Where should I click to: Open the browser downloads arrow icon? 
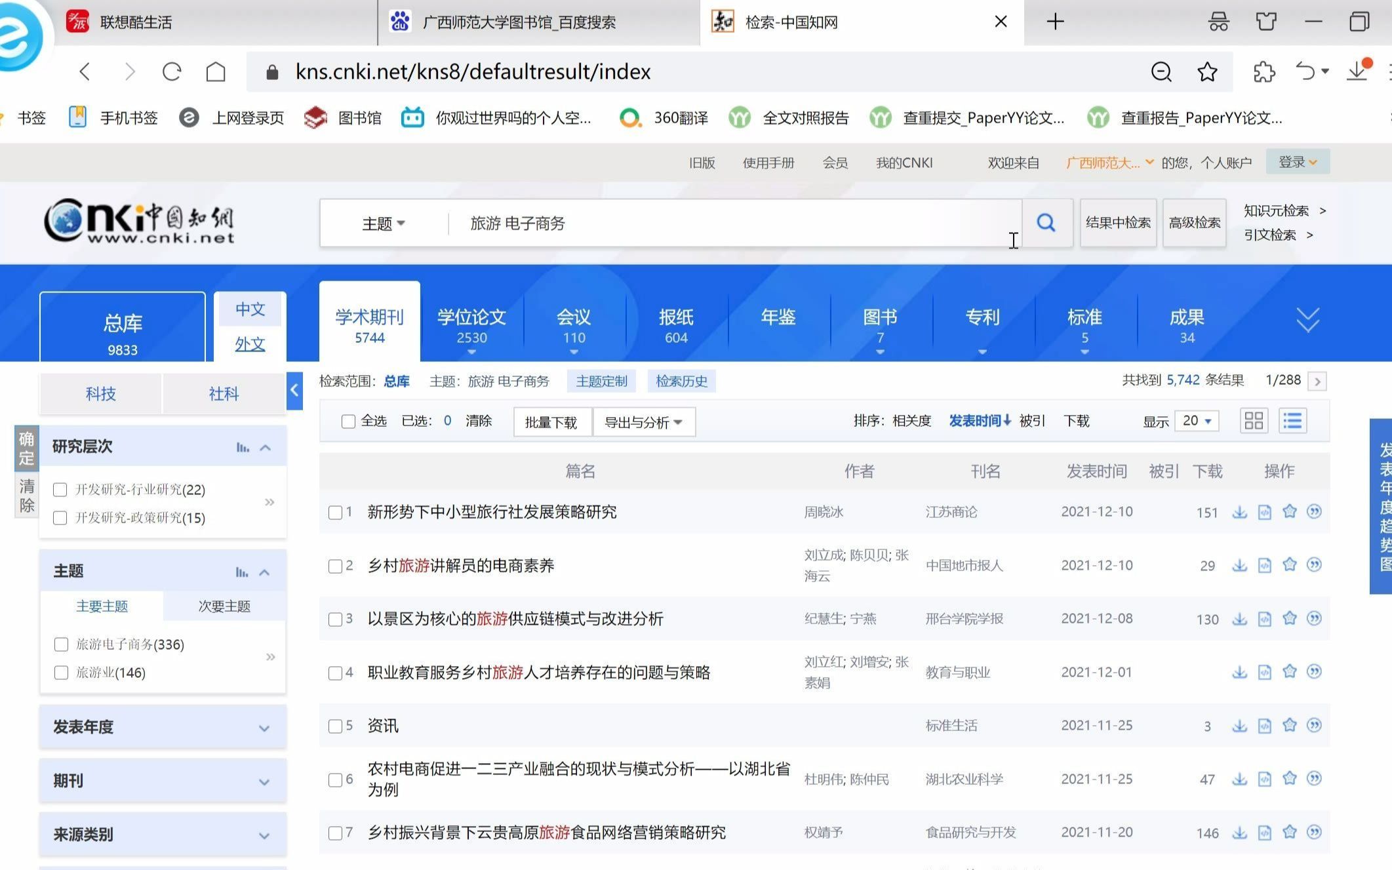pos(1358,70)
